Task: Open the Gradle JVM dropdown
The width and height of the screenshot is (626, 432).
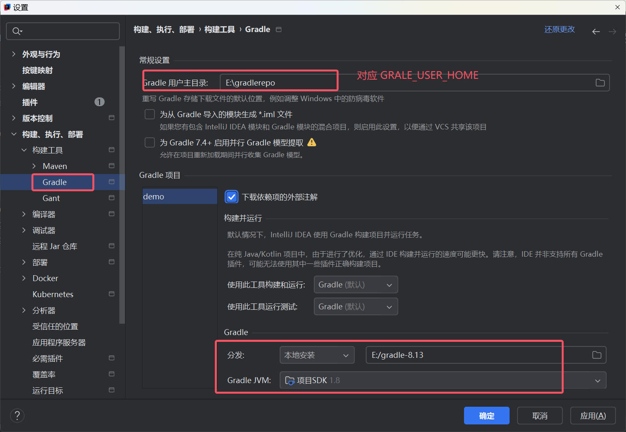Action: coord(443,380)
